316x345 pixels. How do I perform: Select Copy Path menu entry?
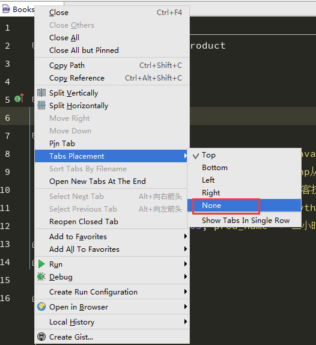(112, 66)
